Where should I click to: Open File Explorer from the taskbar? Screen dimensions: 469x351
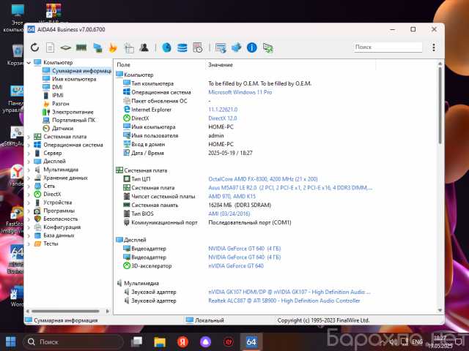[160, 341]
